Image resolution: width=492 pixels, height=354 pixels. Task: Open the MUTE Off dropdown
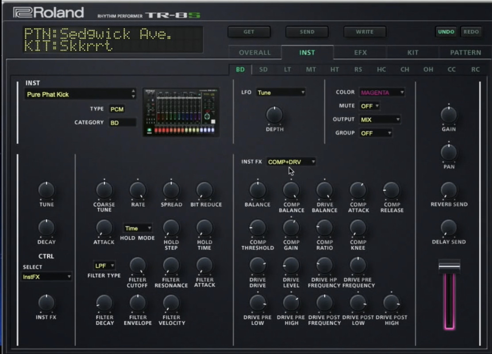pyautogui.click(x=369, y=106)
